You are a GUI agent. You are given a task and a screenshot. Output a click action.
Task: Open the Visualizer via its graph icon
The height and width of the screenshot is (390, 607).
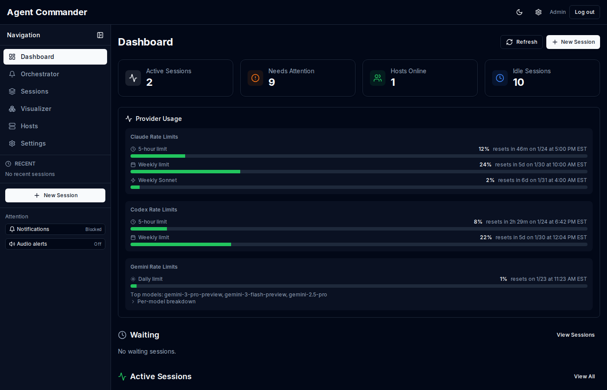click(x=12, y=109)
